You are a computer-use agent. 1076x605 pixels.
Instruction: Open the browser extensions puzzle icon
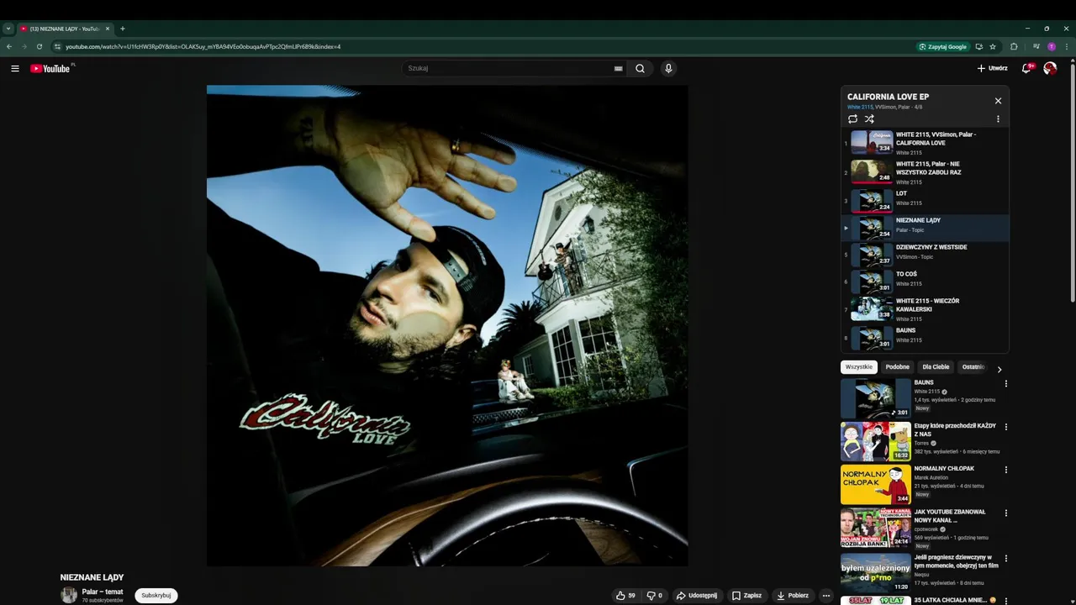click(1014, 47)
